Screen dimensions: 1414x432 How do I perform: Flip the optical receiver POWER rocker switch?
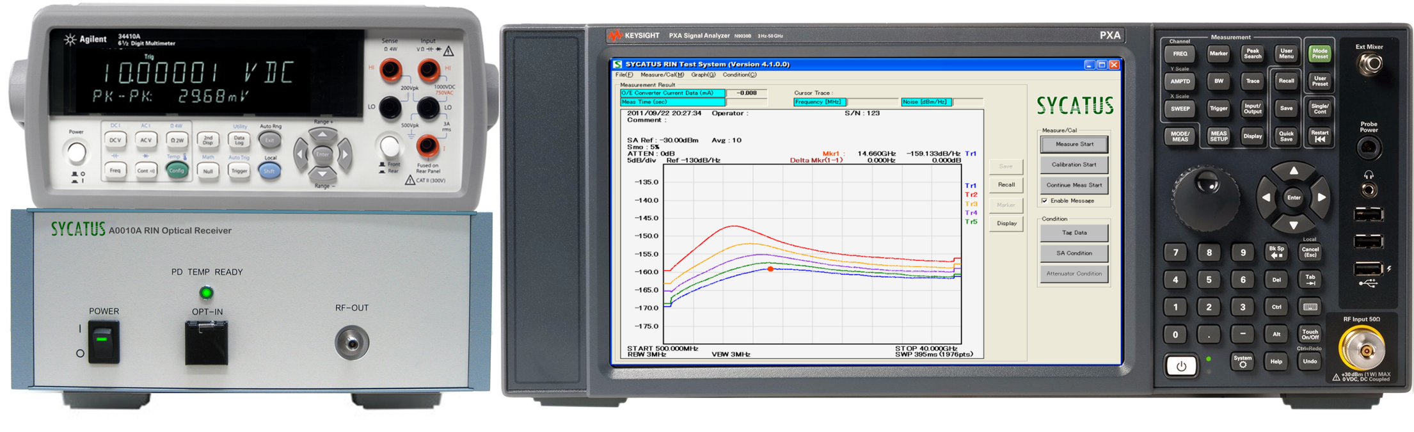[x=103, y=341]
